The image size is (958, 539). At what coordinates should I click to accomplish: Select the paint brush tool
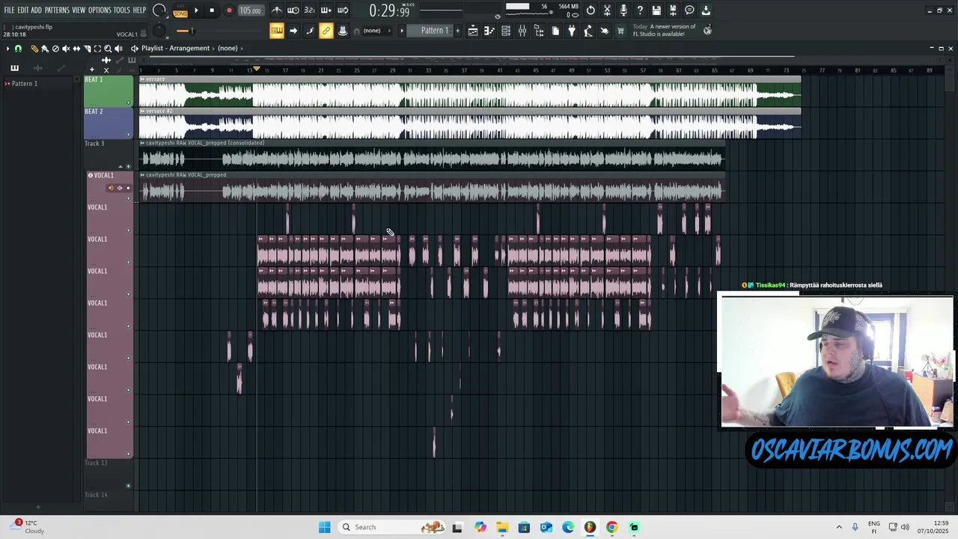click(x=45, y=49)
